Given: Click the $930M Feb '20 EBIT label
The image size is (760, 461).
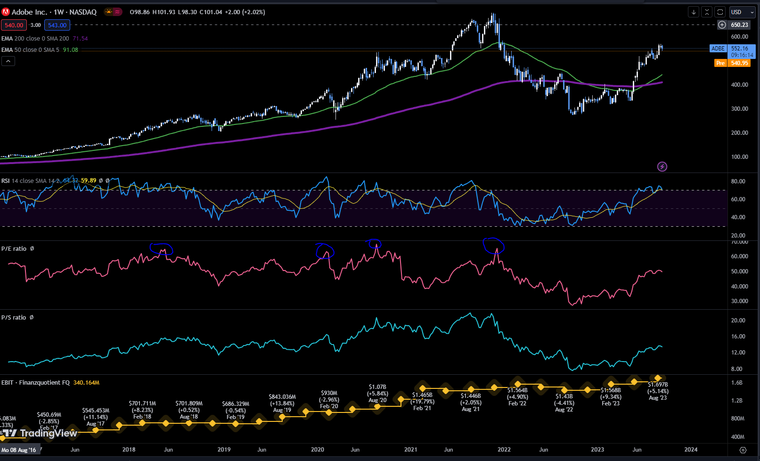Looking at the screenshot, I should pyautogui.click(x=329, y=400).
